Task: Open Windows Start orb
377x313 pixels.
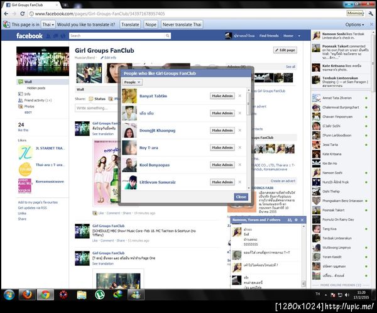Action: [x=9, y=295]
